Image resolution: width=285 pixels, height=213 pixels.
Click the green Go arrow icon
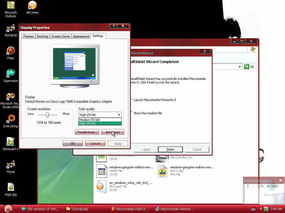click(247, 67)
